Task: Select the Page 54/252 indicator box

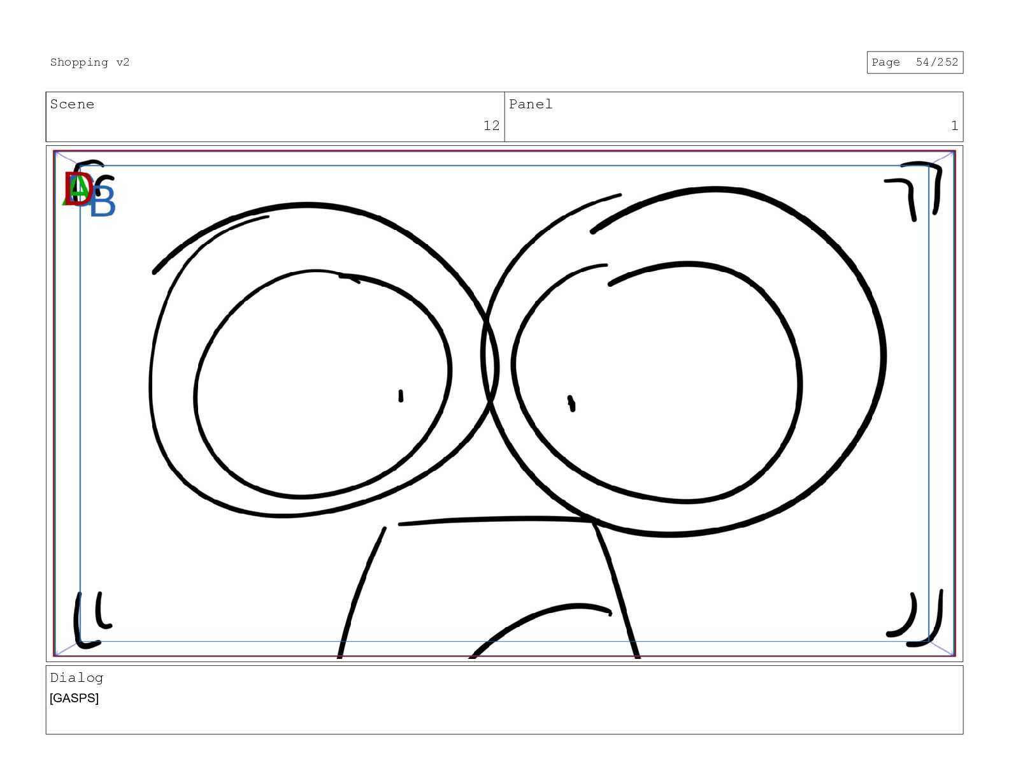Action: coord(915,62)
